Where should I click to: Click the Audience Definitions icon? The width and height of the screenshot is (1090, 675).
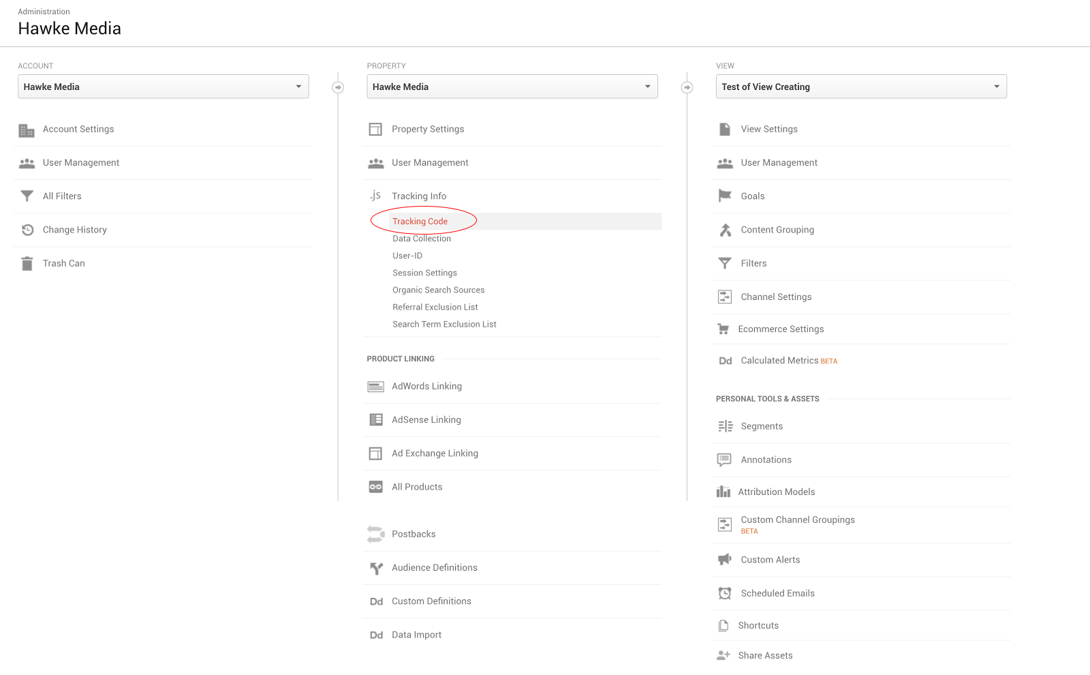(376, 568)
